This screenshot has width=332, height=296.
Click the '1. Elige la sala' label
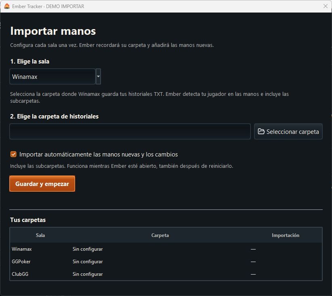coord(29,61)
